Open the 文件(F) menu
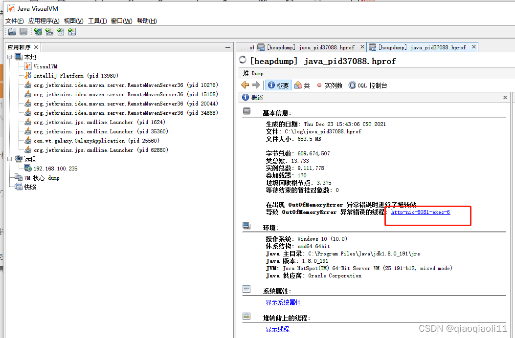Viewport: 515px width, 338px height. tap(15, 21)
